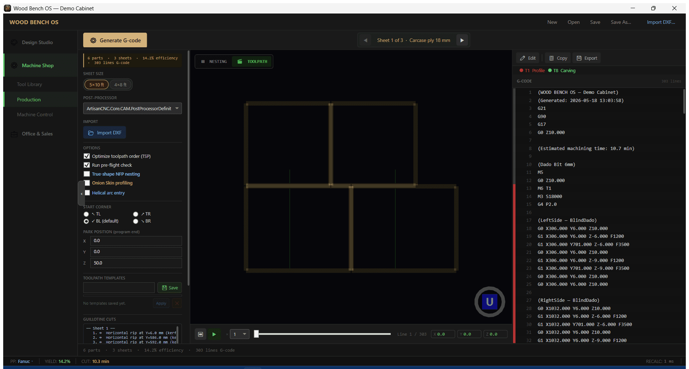
Task: Switch to the Toolpath tab
Action: (x=252, y=61)
